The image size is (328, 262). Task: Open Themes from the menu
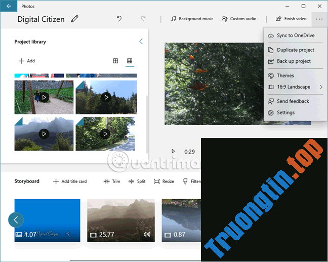[295, 76]
